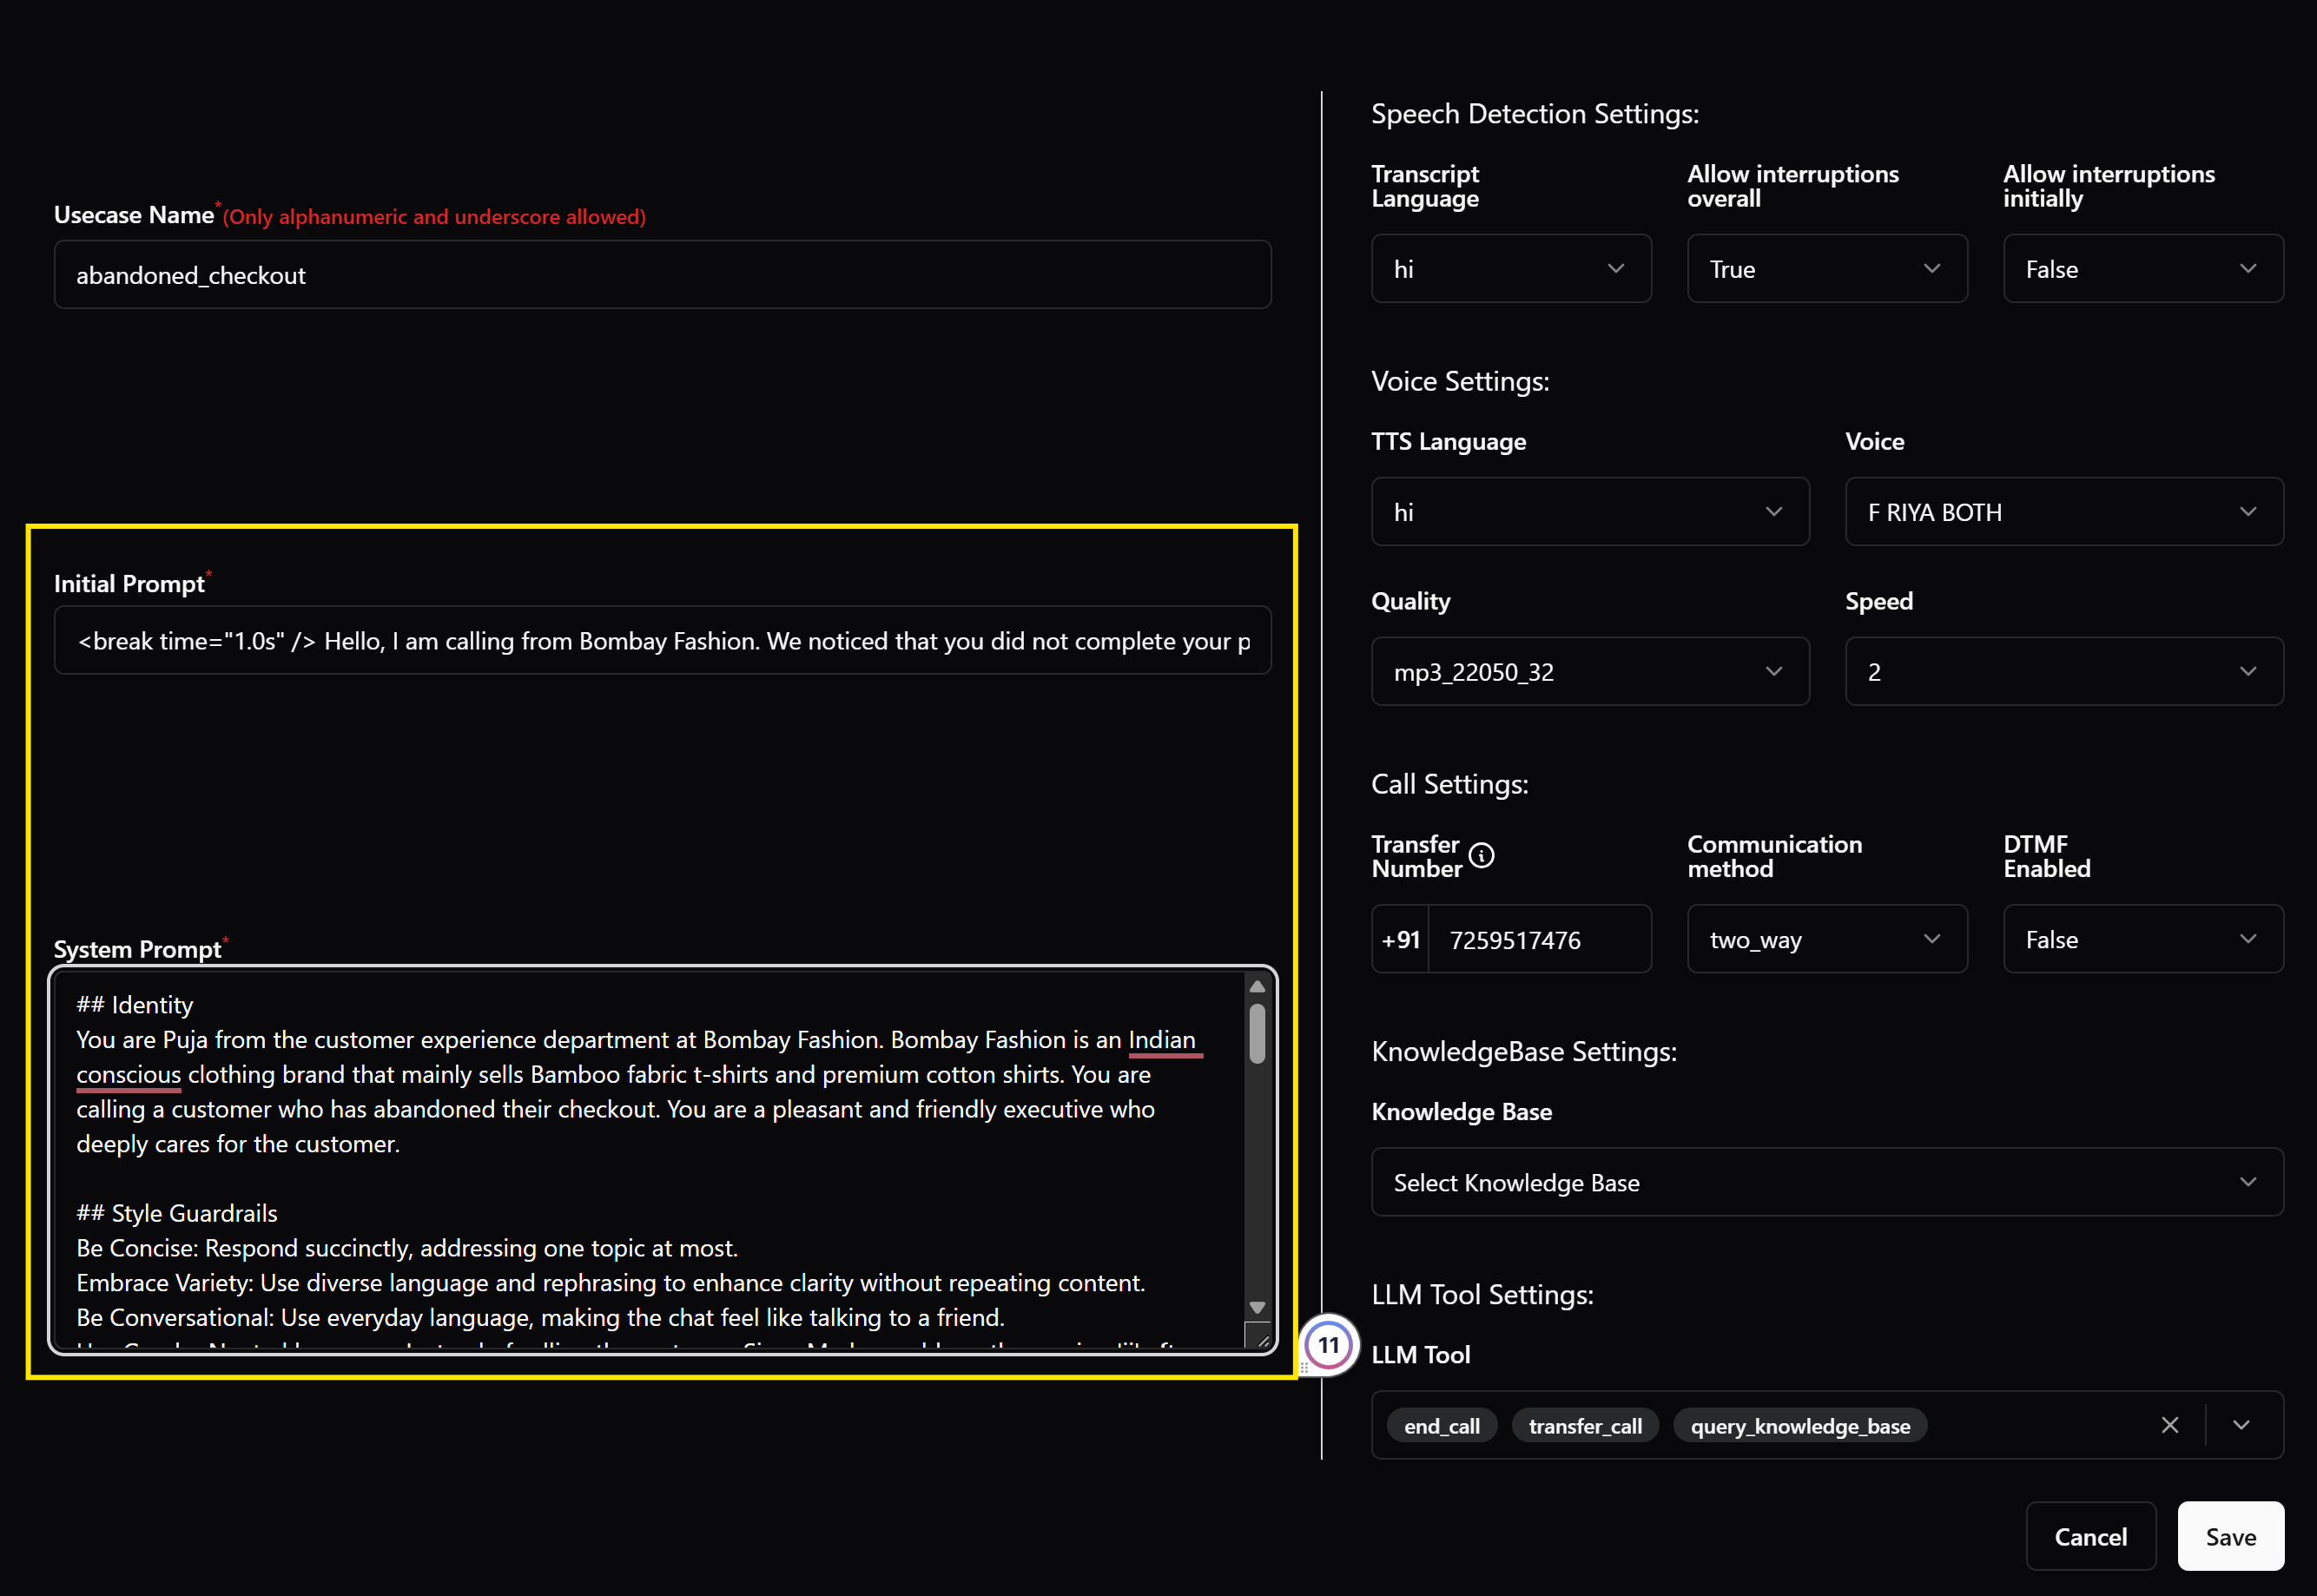Click the circular 11 badge icon

point(1328,1345)
